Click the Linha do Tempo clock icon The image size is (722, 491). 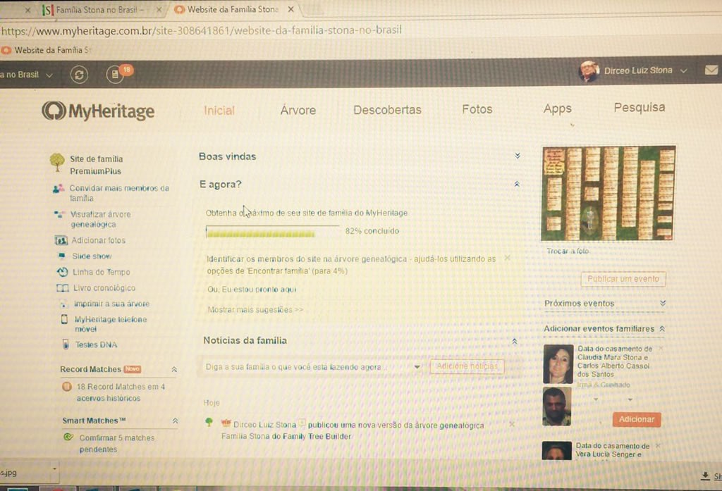tap(63, 272)
